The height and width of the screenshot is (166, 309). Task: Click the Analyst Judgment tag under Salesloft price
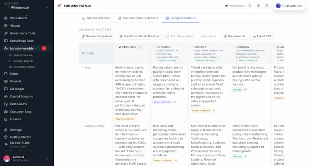(x=200, y=111)
